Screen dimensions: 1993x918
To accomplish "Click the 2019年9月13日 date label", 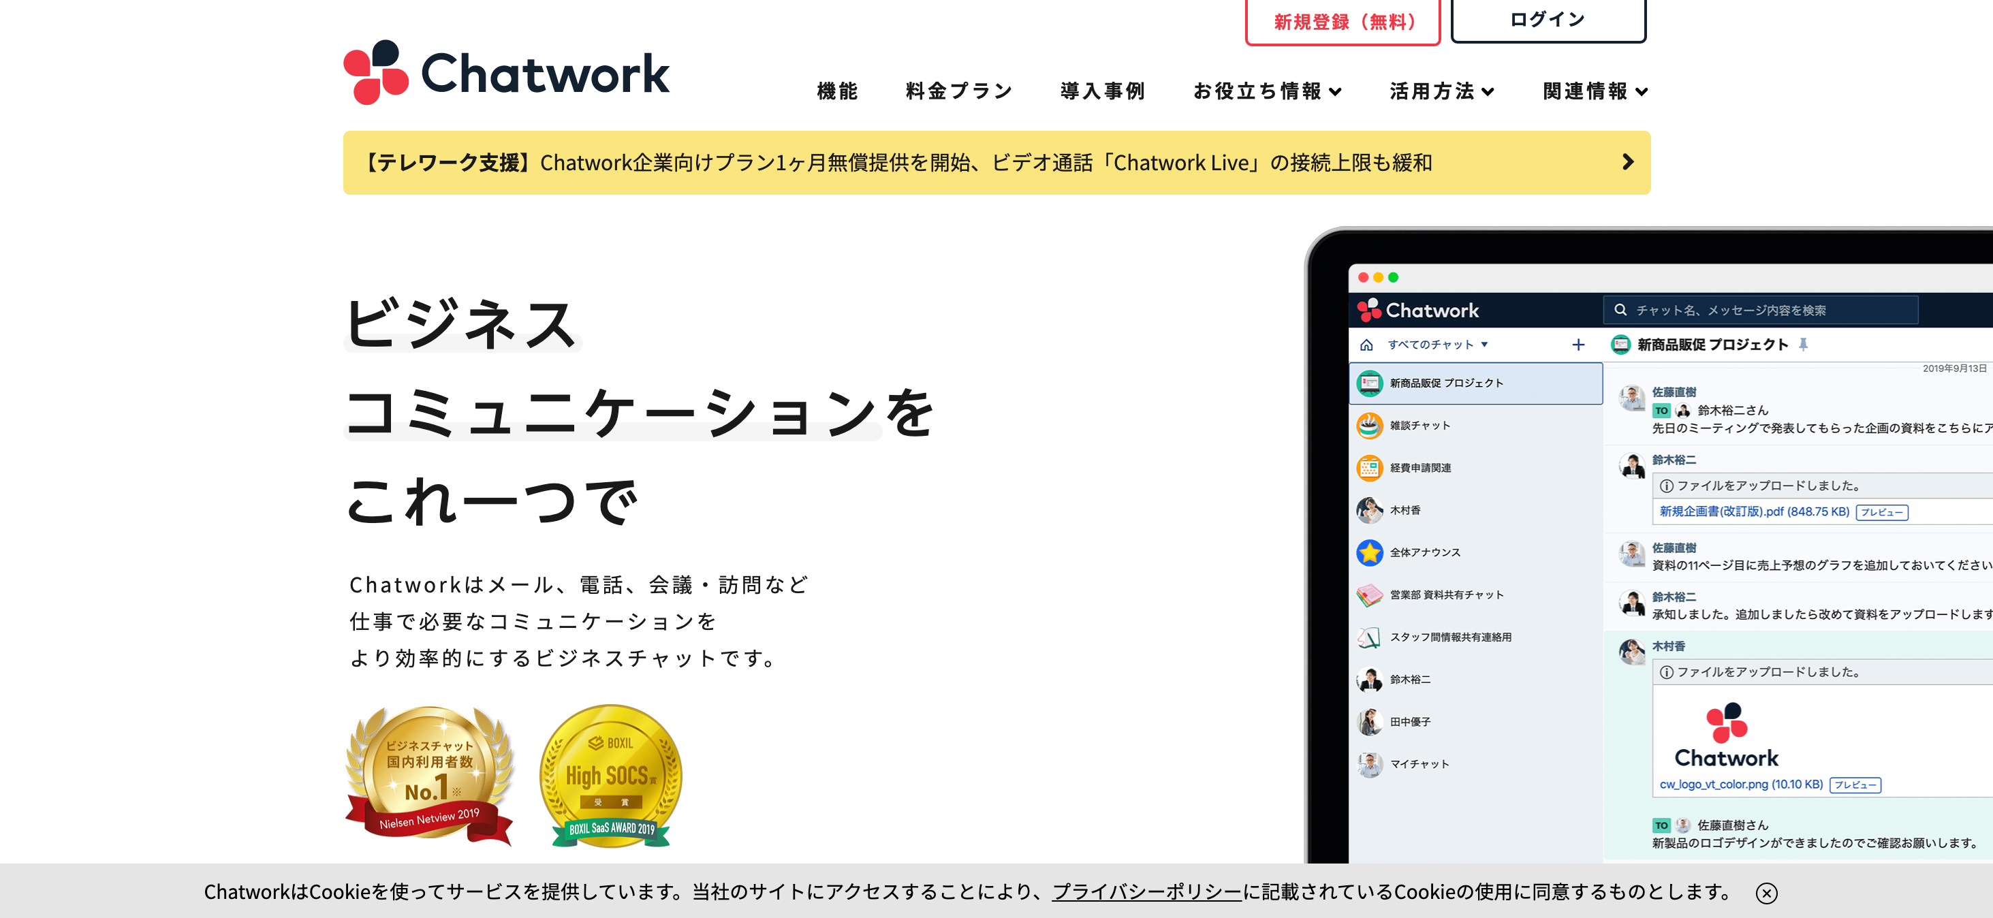I will click(1954, 369).
